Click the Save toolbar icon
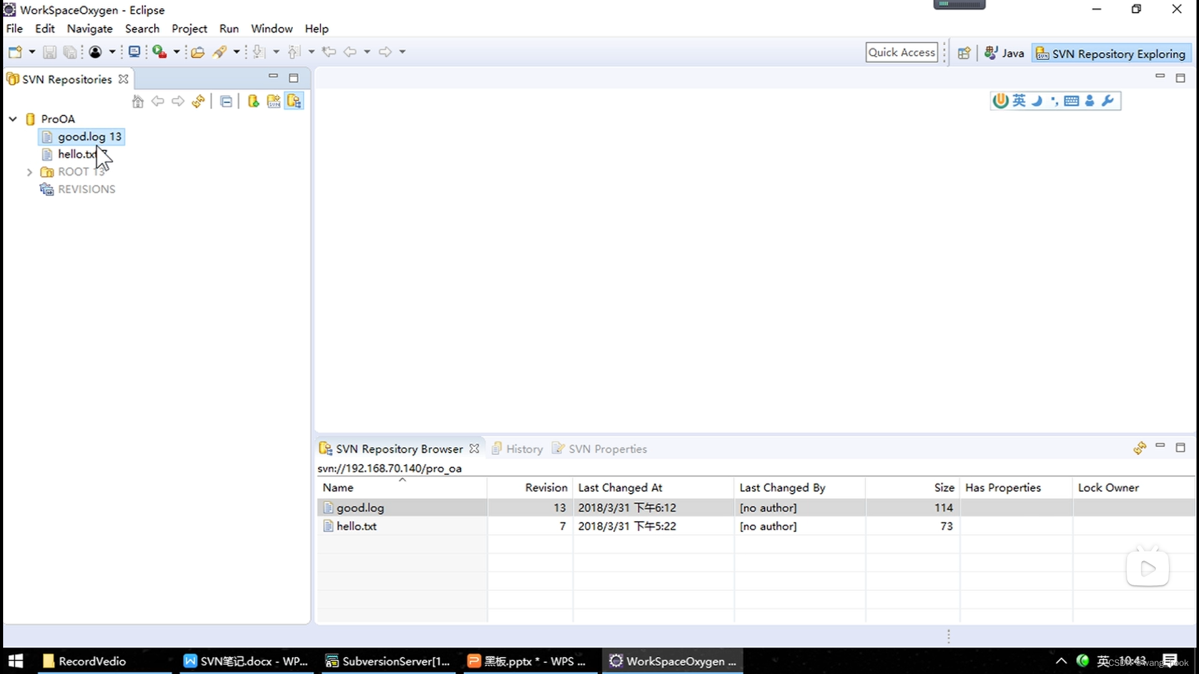This screenshot has width=1199, height=674. pyautogui.click(x=49, y=52)
